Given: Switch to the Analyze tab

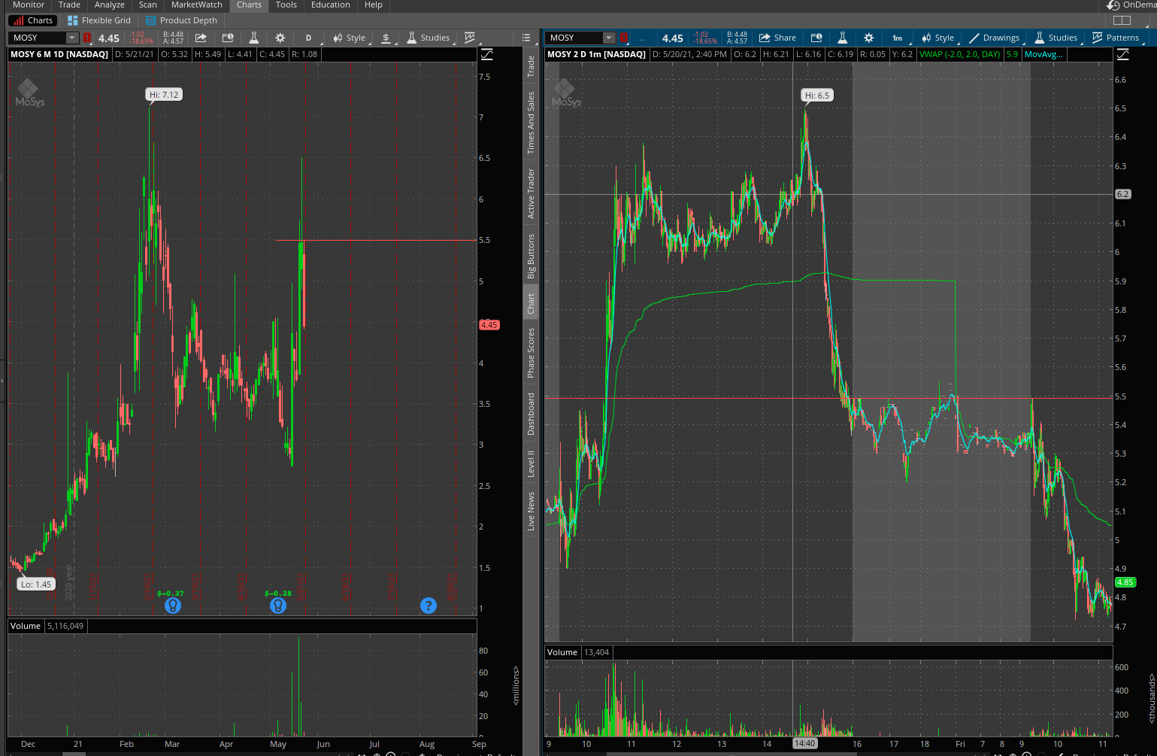Looking at the screenshot, I should pos(110,5).
